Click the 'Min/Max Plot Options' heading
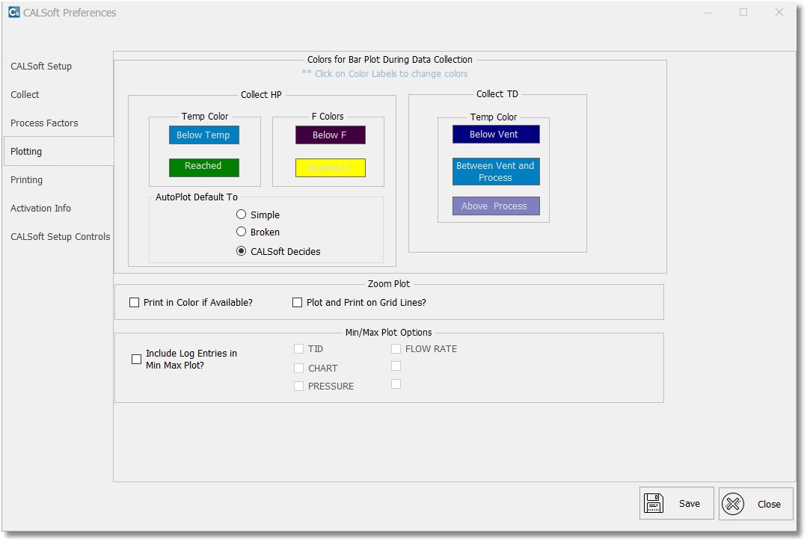807x542 pixels. pyautogui.click(x=389, y=332)
